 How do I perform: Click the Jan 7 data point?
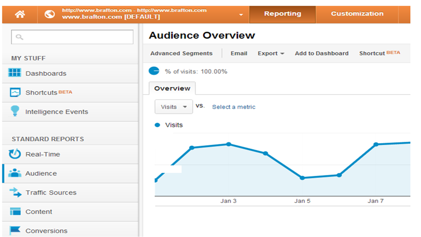point(376,144)
